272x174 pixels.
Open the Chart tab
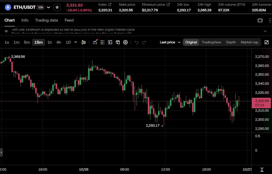tap(10, 20)
